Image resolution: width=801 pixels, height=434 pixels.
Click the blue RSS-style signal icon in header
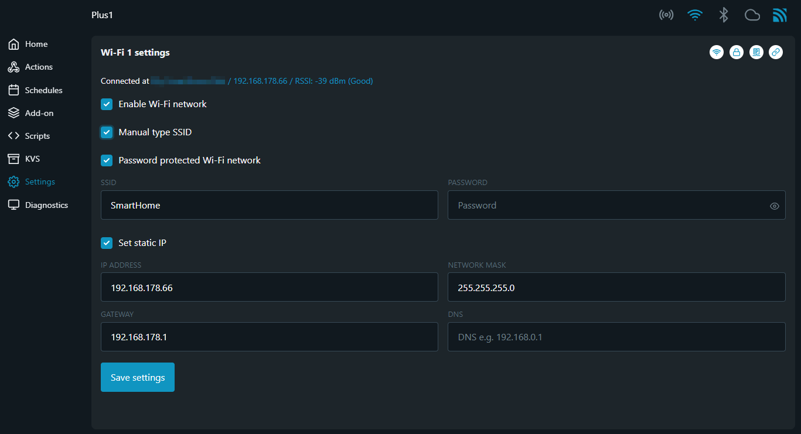pos(780,15)
